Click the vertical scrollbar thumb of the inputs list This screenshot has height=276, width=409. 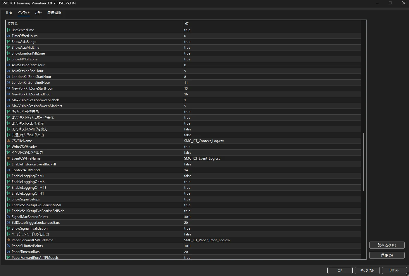364,162
